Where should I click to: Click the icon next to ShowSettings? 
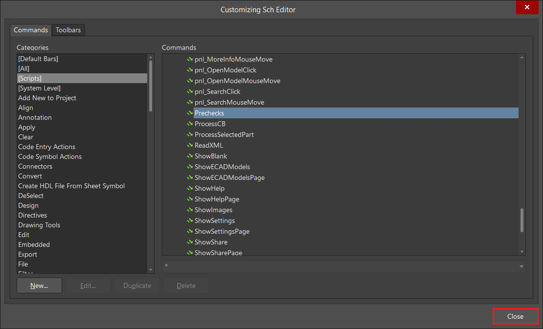pyautogui.click(x=190, y=220)
